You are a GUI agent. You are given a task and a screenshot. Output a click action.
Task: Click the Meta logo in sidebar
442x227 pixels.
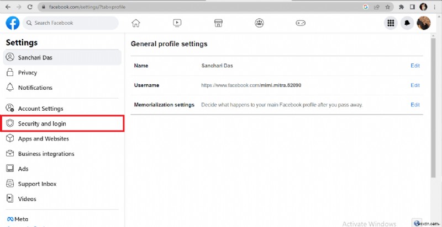(18, 219)
